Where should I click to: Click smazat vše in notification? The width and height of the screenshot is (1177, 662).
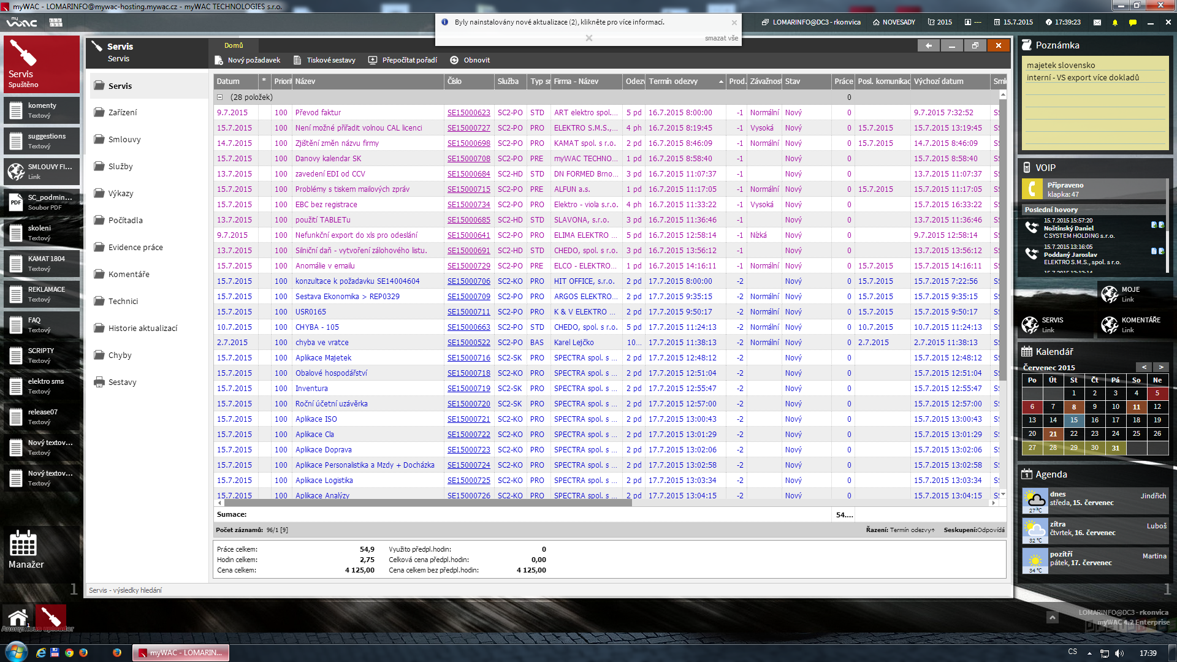click(x=721, y=38)
